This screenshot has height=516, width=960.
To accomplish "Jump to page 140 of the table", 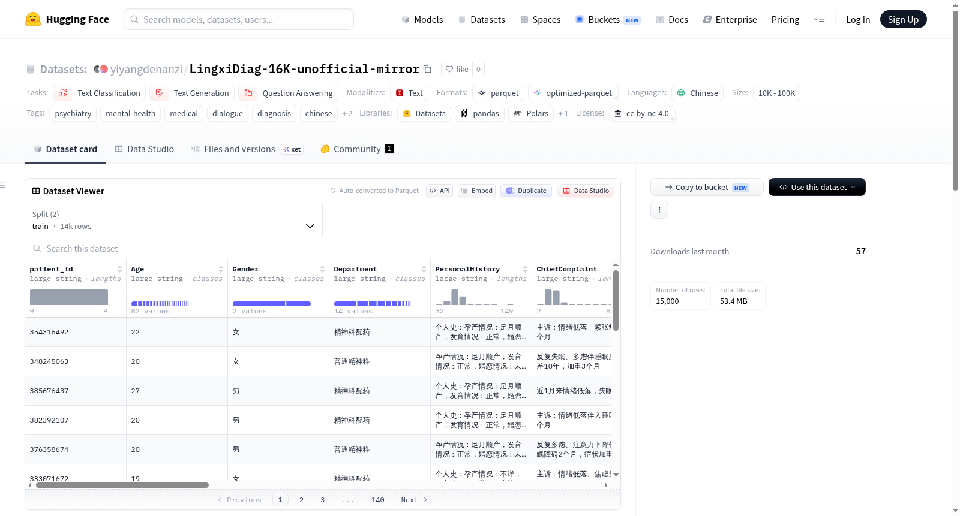I will pyautogui.click(x=378, y=500).
